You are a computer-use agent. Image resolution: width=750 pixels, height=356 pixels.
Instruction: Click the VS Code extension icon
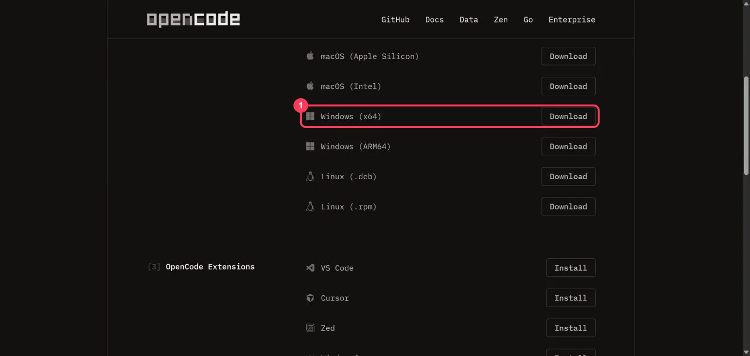point(310,268)
